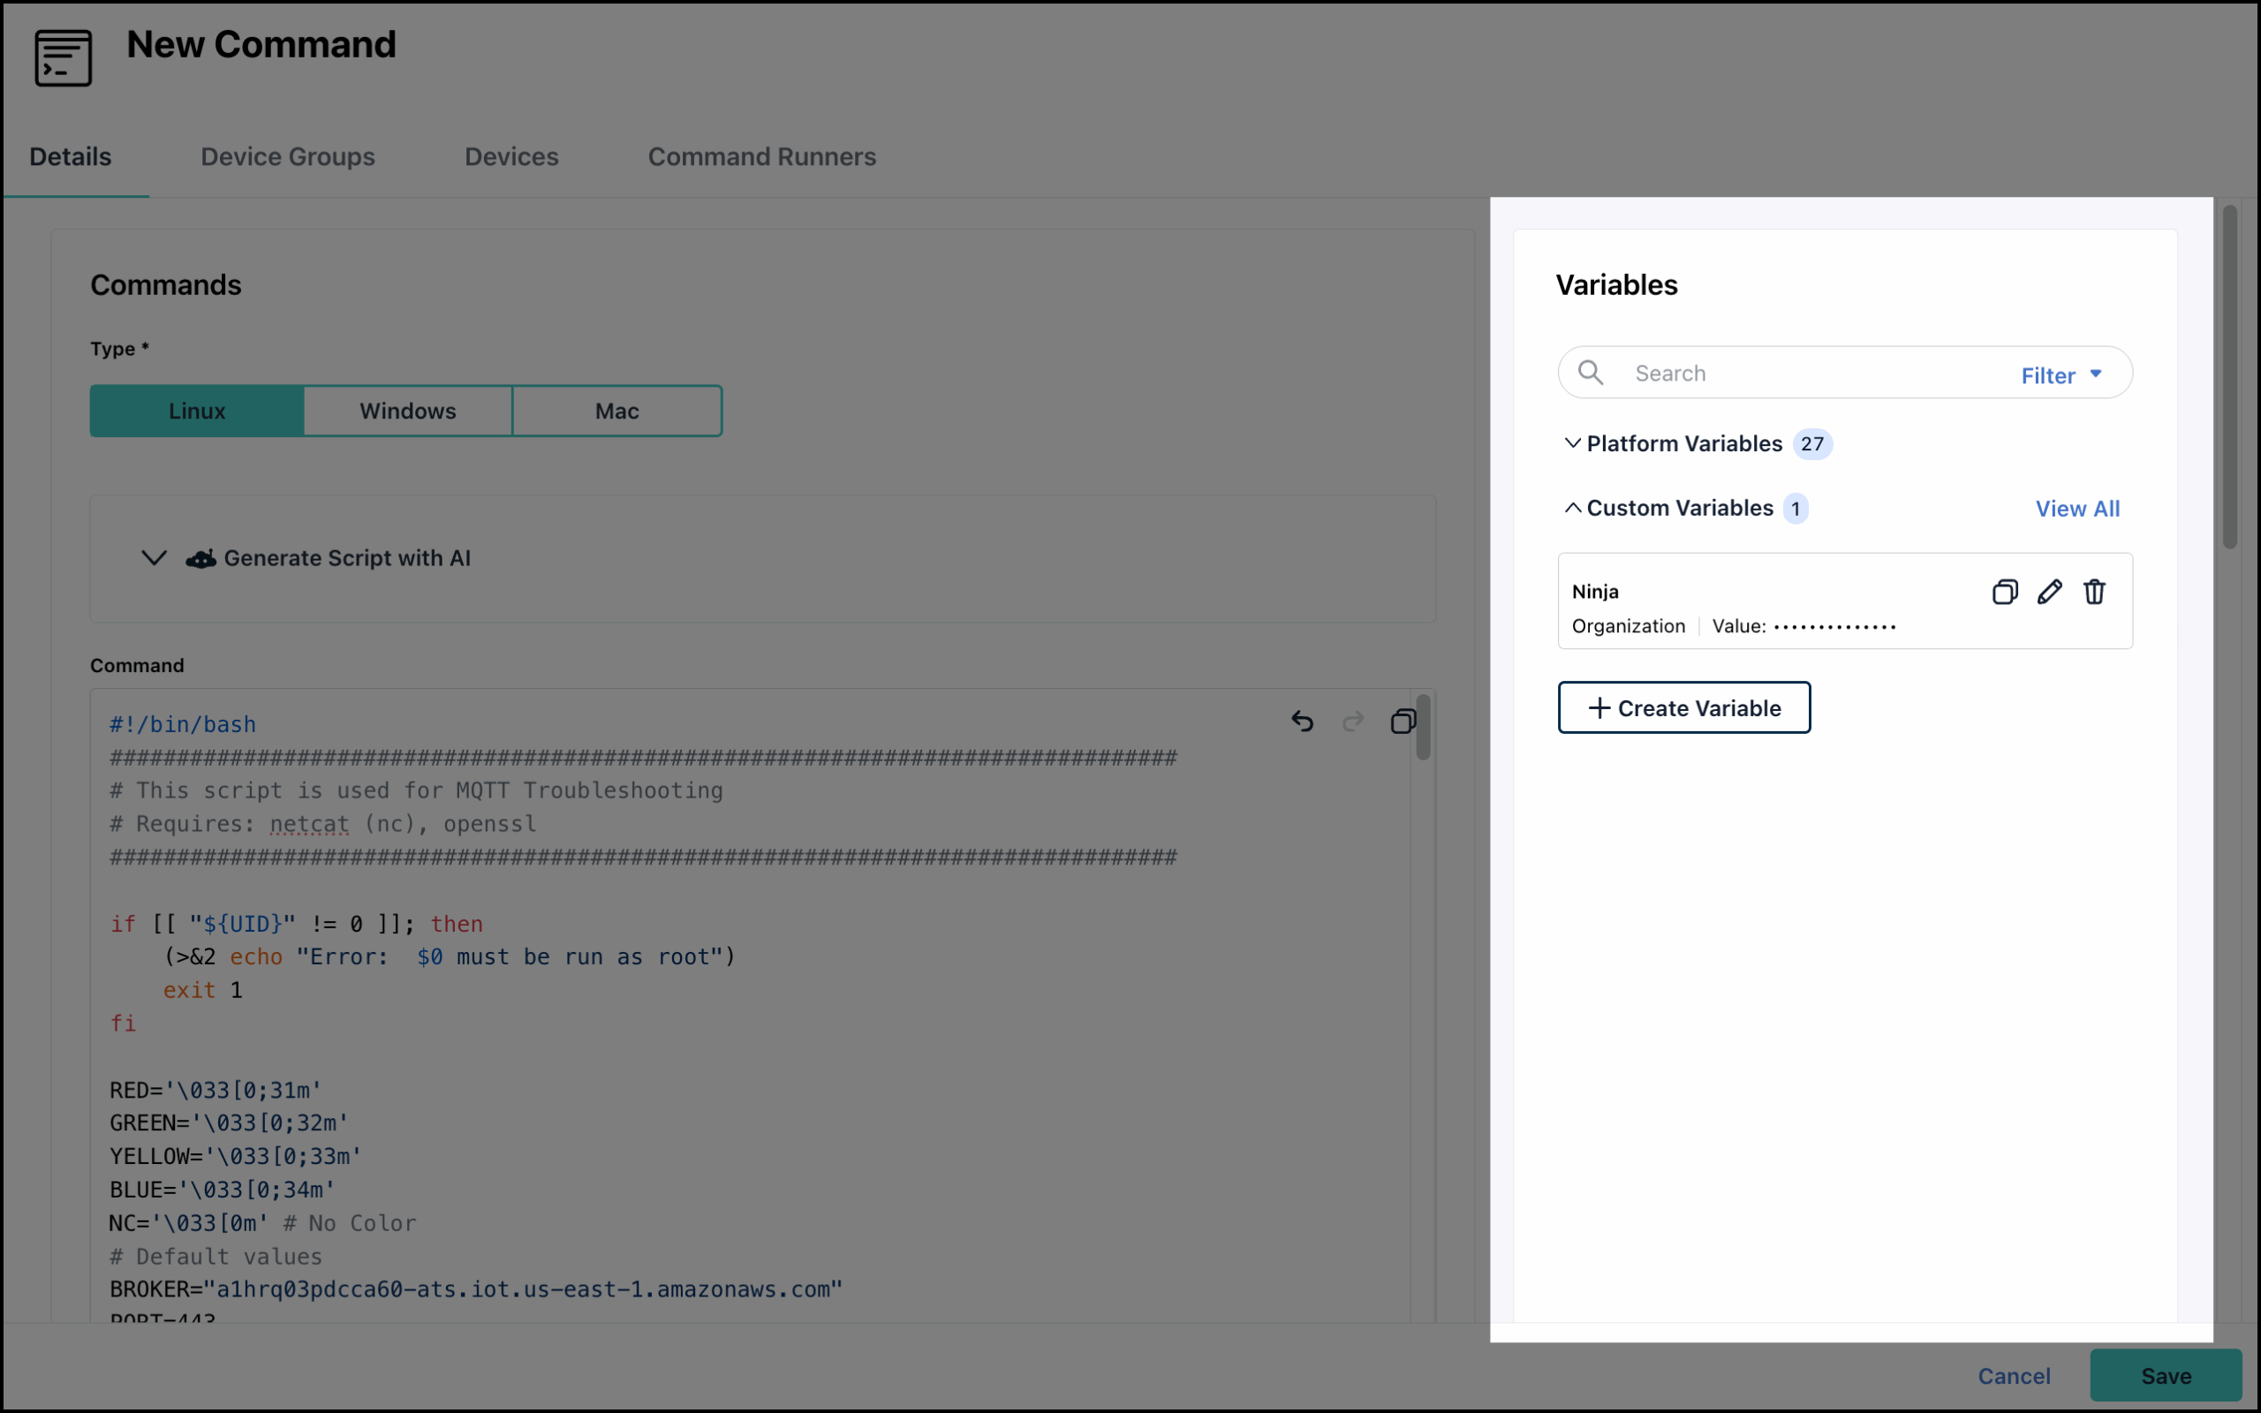Expand Platform Variables section
Image resolution: width=2261 pixels, height=1413 pixels.
click(x=1572, y=443)
